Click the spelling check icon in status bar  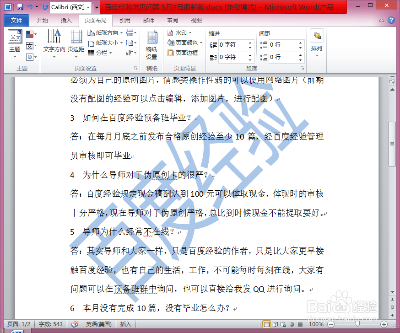(x=75, y=324)
